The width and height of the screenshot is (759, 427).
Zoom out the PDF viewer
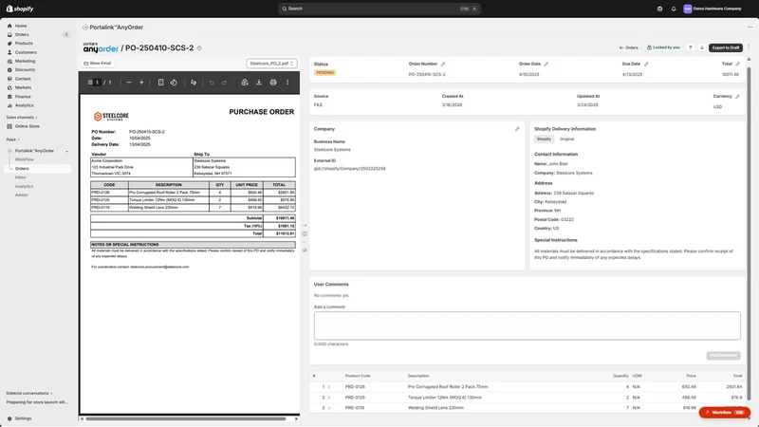(129, 83)
